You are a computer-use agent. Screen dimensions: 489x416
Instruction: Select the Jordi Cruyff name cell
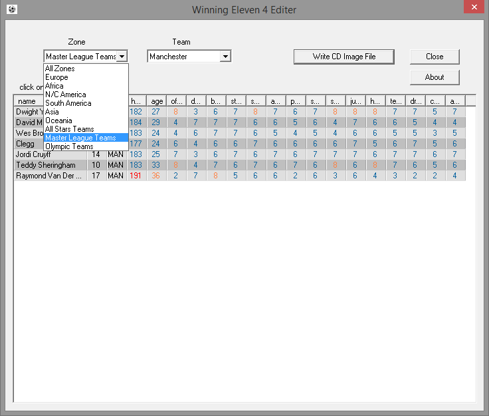tap(50, 154)
